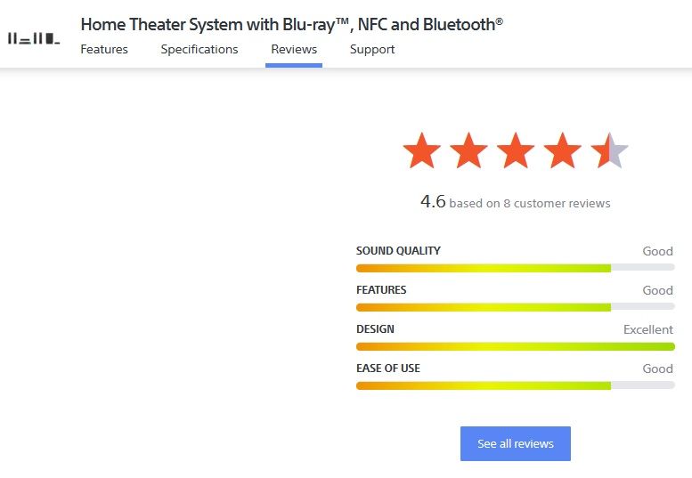Image resolution: width=692 pixels, height=478 pixels.
Task: Click the third rating star
Action: (516, 150)
